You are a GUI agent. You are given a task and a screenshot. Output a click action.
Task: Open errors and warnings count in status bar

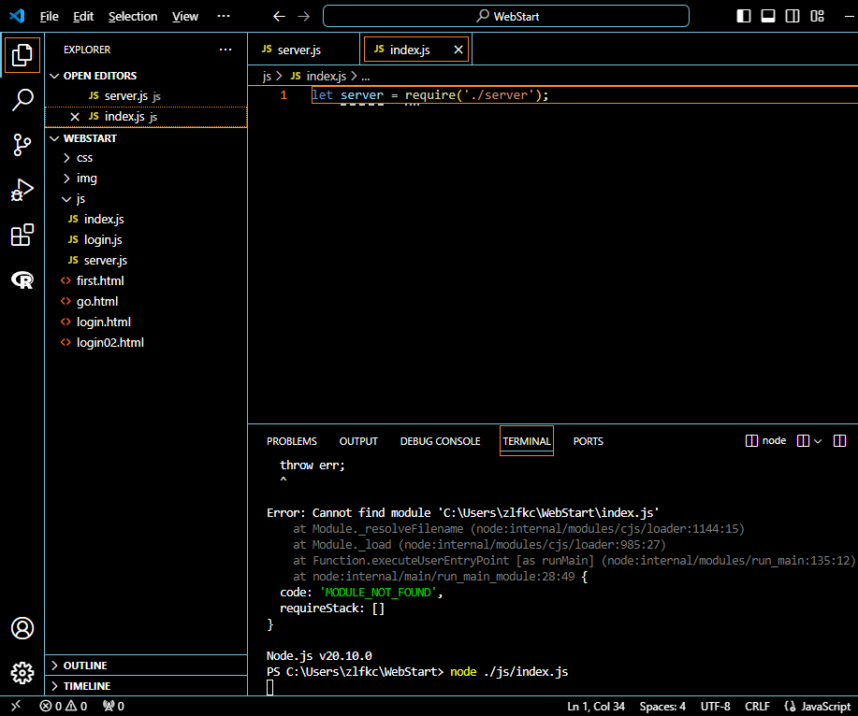(x=64, y=706)
